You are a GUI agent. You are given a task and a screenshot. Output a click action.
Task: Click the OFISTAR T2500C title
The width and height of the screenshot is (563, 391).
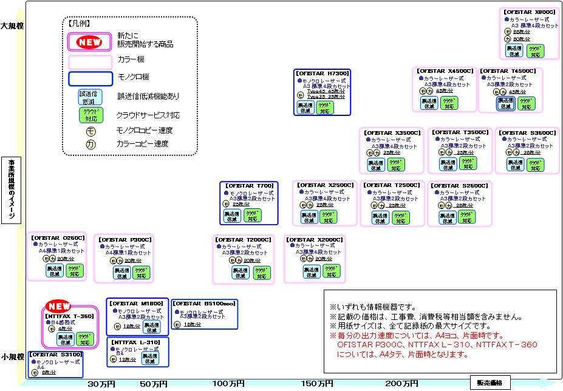click(x=391, y=185)
